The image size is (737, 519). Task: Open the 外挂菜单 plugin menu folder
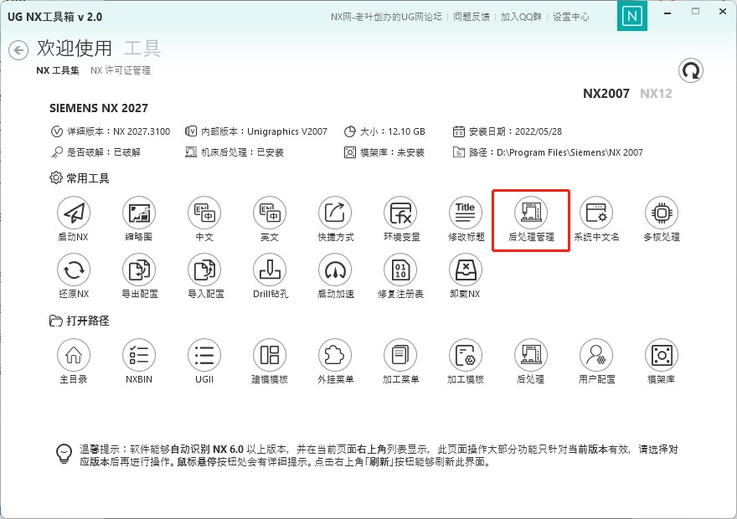coord(335,356)
